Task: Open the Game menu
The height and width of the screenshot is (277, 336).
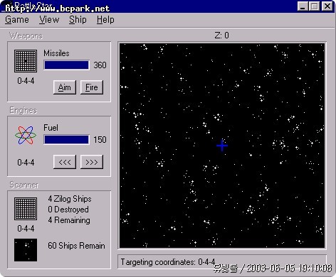Action: (17, 20)
